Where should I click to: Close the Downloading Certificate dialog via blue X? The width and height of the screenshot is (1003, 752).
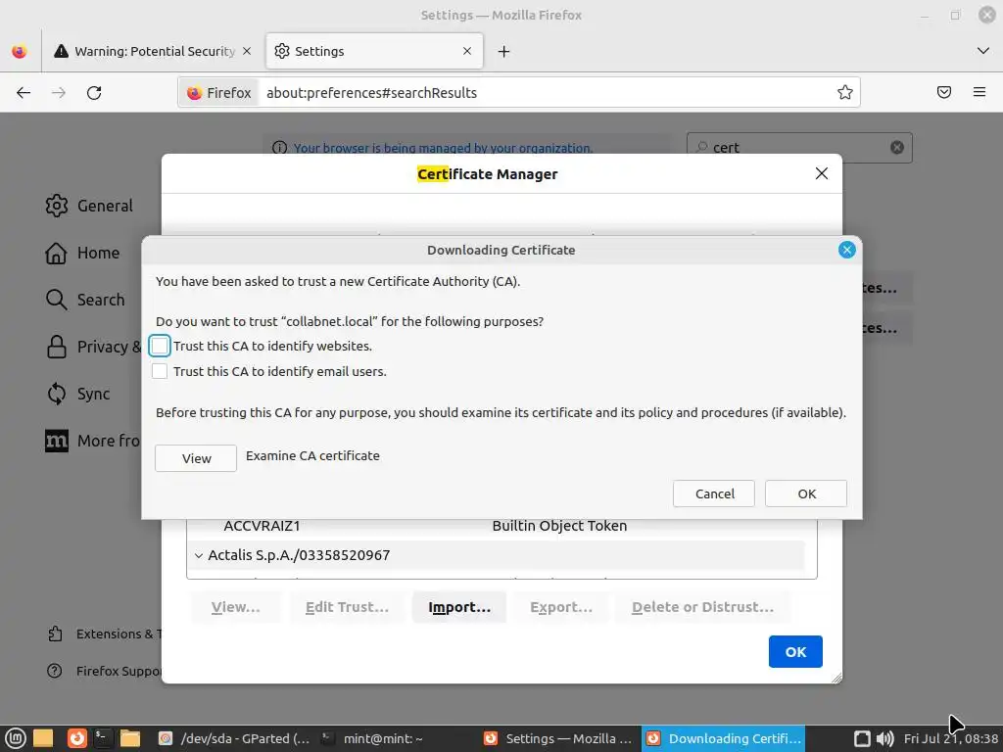point(847,250)
